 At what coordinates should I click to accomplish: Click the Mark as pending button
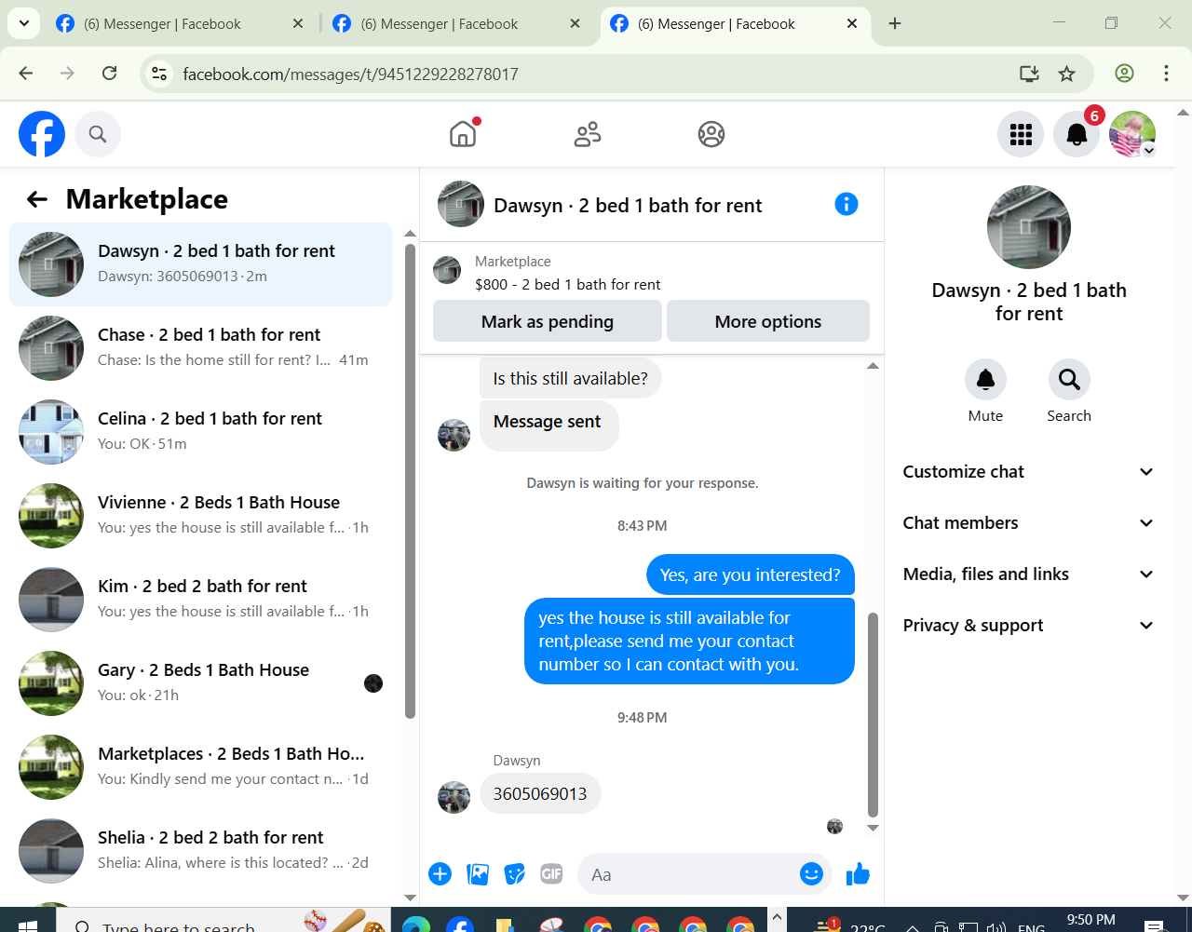coord(548,321)
